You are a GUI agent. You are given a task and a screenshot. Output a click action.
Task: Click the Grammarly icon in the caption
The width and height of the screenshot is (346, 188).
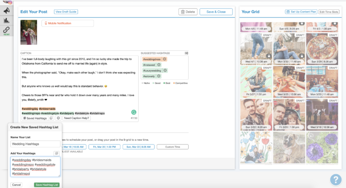click(x=134, y=112)
